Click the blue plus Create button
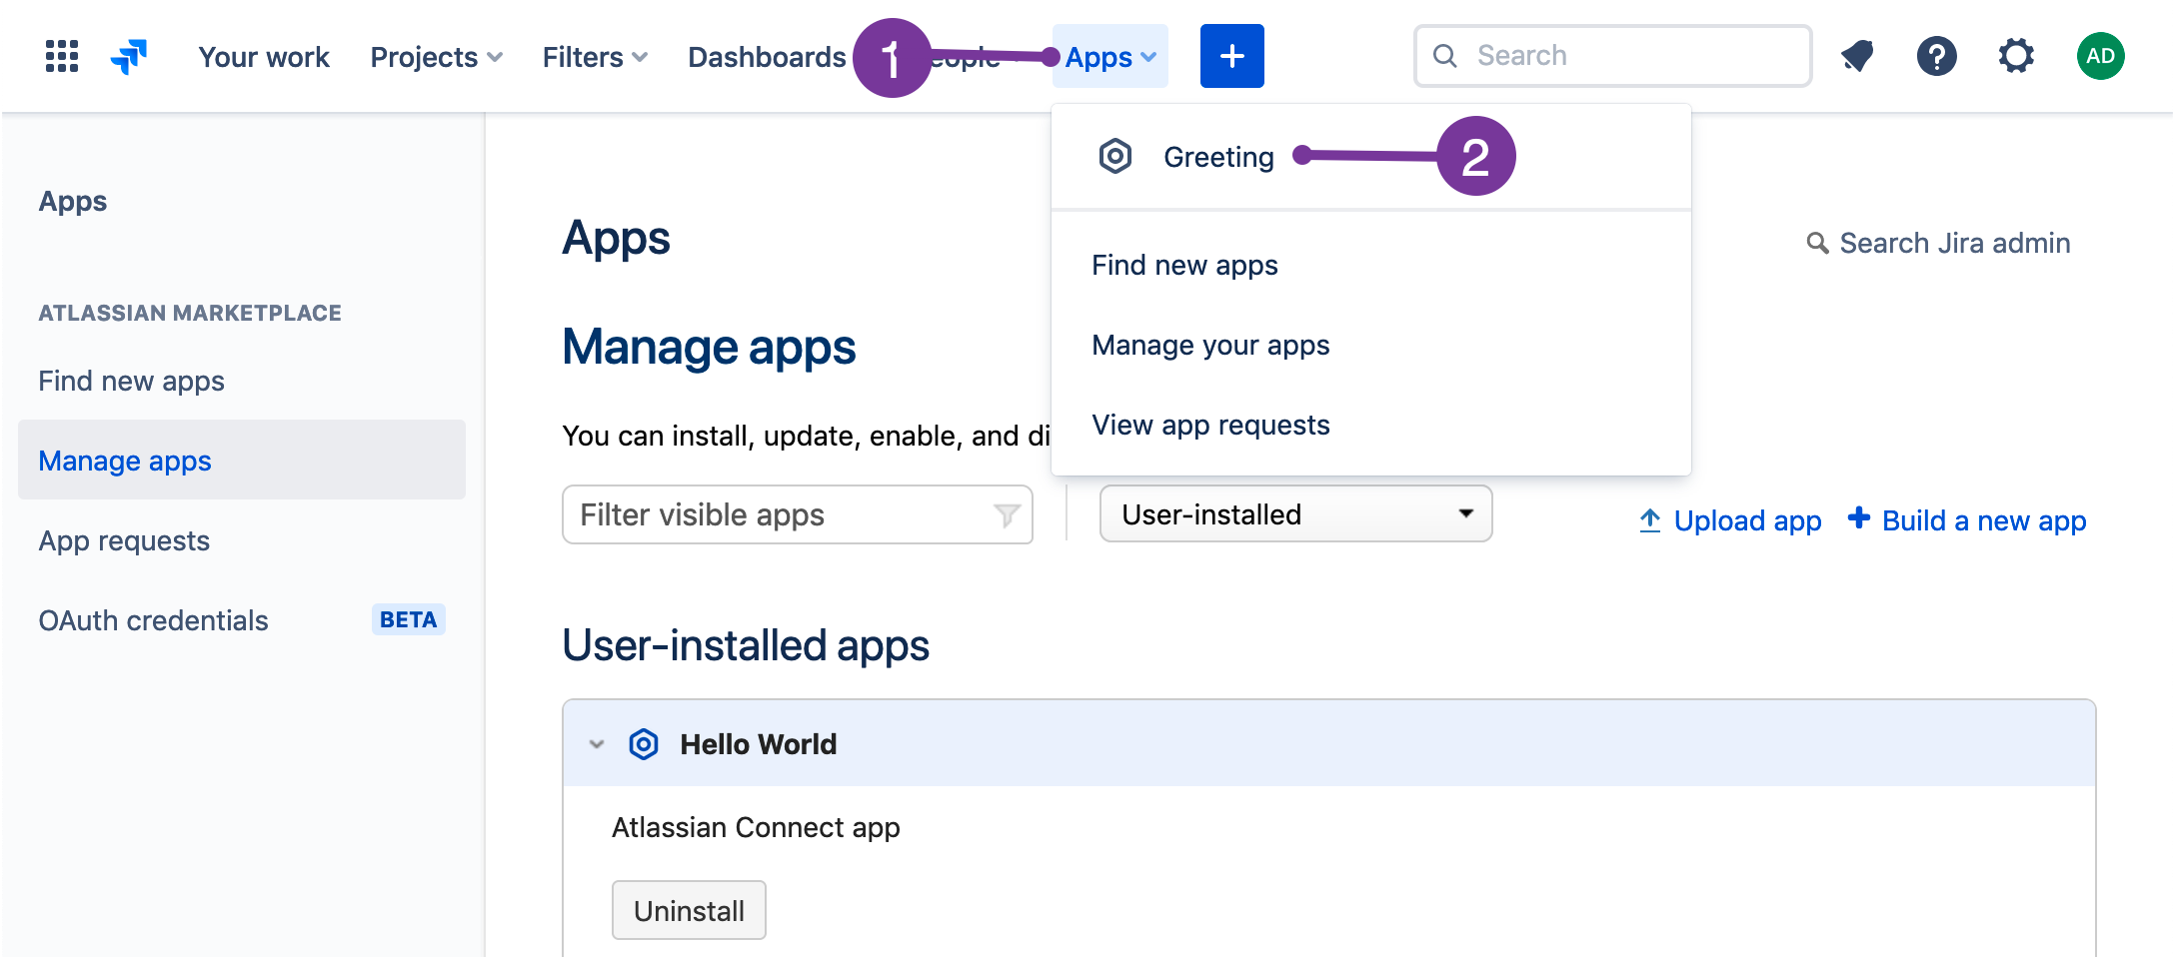Screen dimensions: 2173x957 tap(1231, 56)
